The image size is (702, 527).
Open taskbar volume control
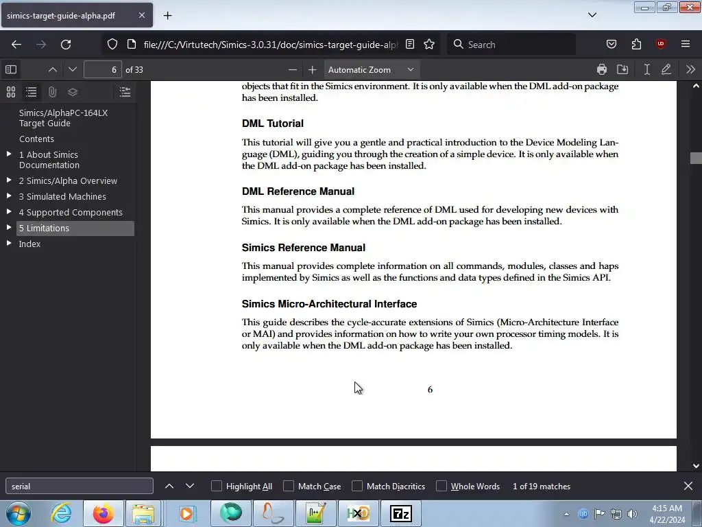click(632, 514)
